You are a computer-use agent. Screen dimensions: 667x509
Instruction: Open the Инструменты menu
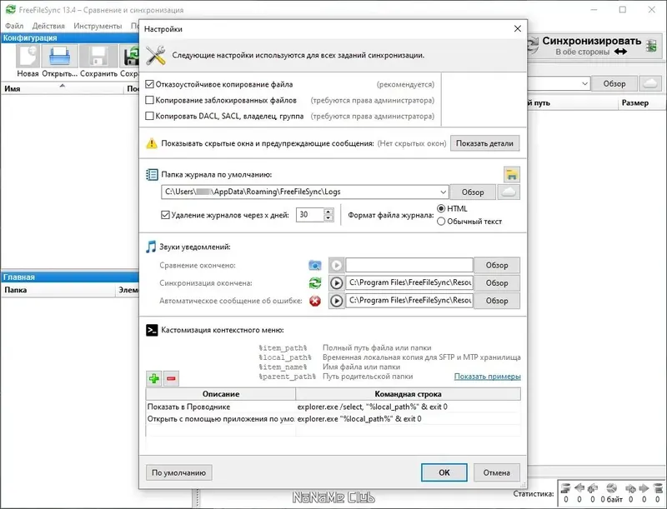click(98, 24)
